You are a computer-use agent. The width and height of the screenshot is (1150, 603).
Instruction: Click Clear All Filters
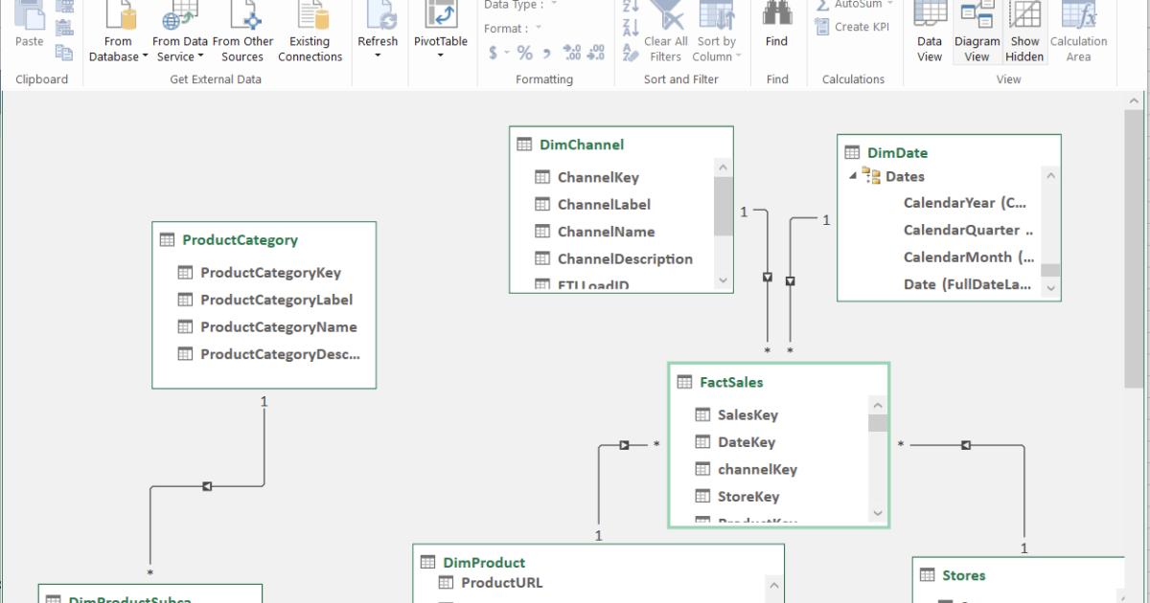(663, 33)
